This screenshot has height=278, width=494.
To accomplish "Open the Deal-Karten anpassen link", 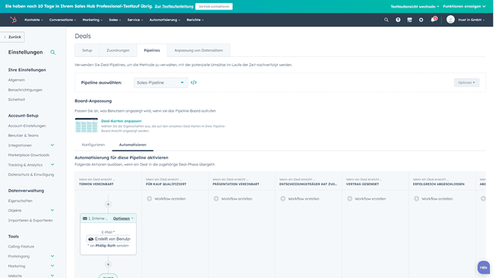I will [x=121, y=121].
